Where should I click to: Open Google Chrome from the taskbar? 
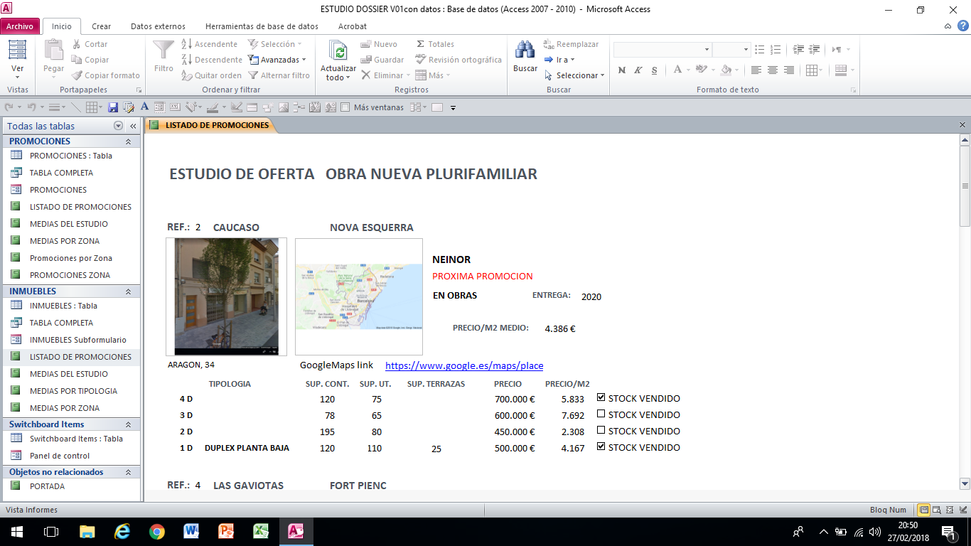pos(157,531)
